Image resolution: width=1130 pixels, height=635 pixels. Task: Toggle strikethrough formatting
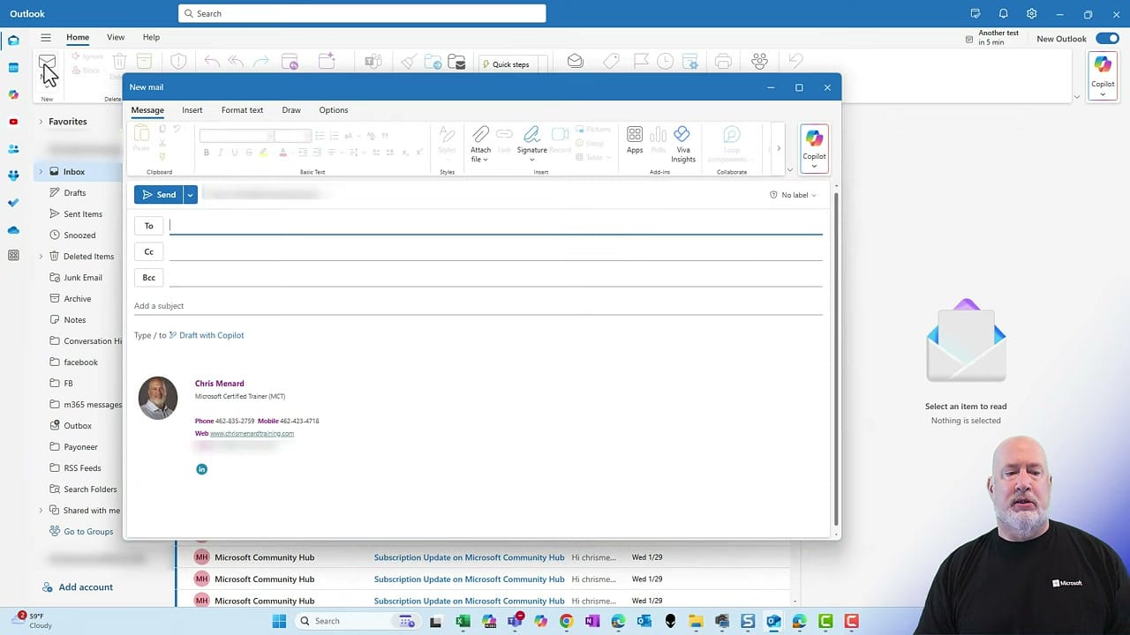point(248,153)
